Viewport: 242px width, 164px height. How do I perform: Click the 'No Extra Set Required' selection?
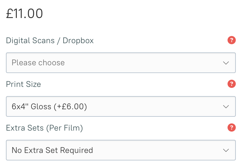point(52,150)
